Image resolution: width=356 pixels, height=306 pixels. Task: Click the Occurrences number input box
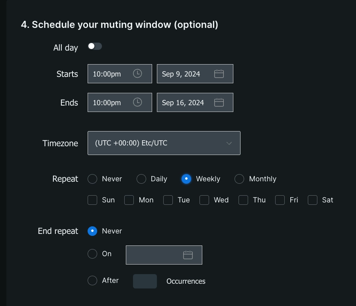pyautogui.click(x=145, y=281)
